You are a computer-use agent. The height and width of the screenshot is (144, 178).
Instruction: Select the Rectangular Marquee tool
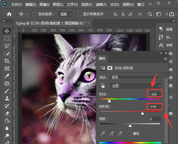tap(7, 38)
